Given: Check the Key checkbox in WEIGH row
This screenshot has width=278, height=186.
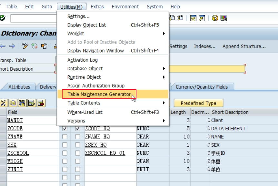Looking at the screenshot, I should coord(65,161).
